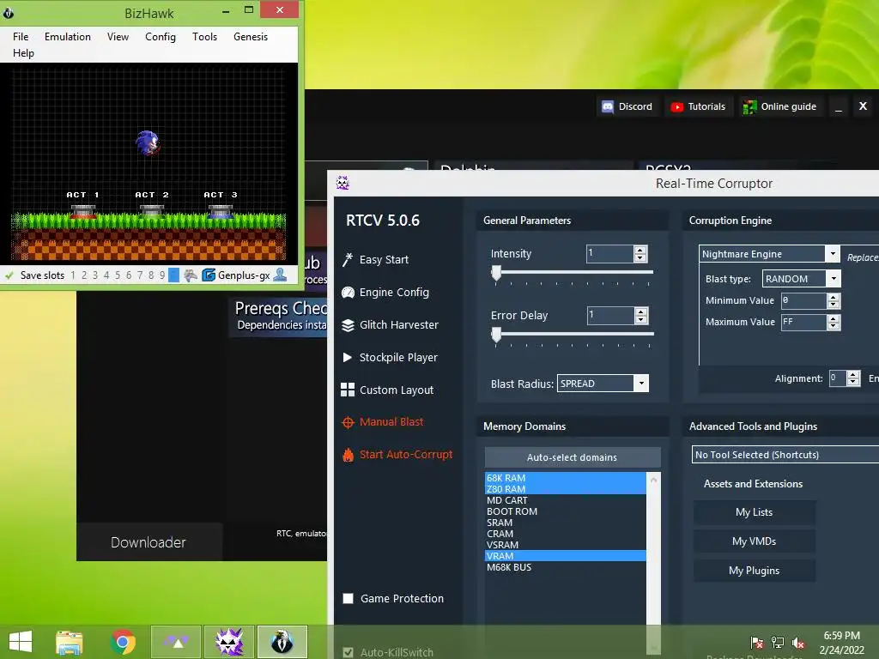Click the BizHawk title bar icon
The image size is (879, 659).
9,12
